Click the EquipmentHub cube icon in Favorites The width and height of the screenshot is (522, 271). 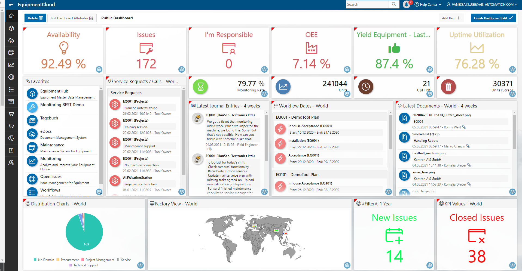click(x=32, y=94)
